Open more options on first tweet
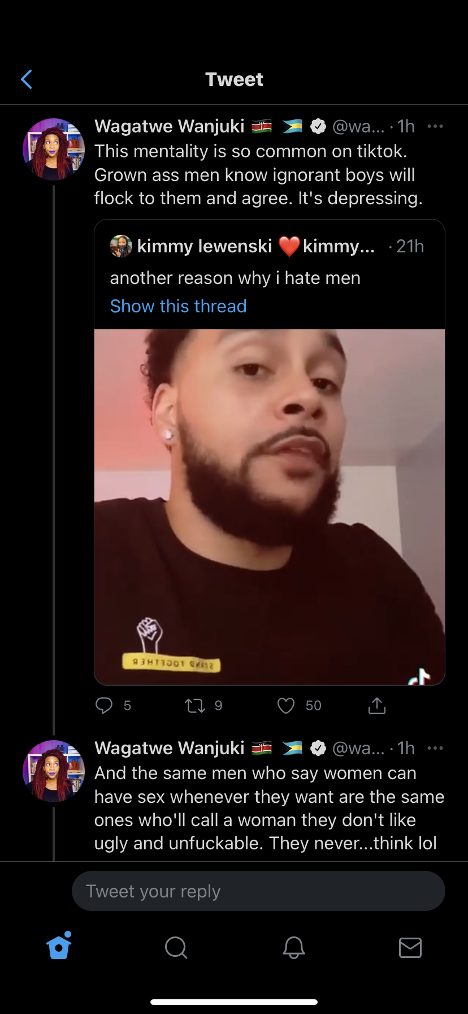 click(x=435, y=126)
